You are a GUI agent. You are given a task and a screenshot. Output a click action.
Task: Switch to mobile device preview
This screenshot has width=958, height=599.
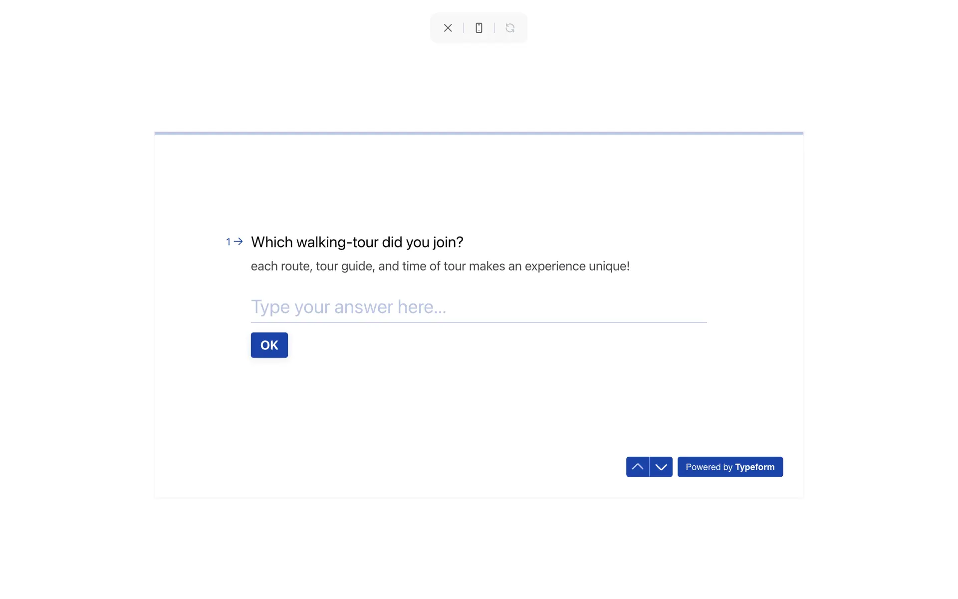click(x=479, y=28)
